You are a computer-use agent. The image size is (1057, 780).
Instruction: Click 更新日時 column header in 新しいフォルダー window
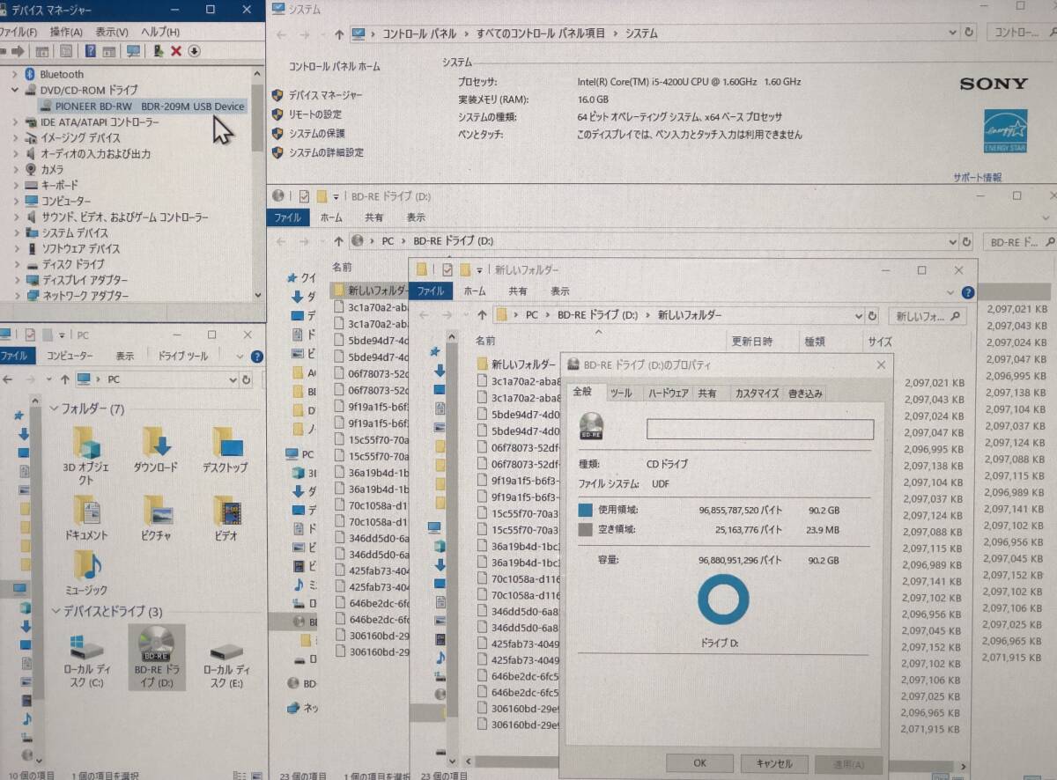coord(752,342)
